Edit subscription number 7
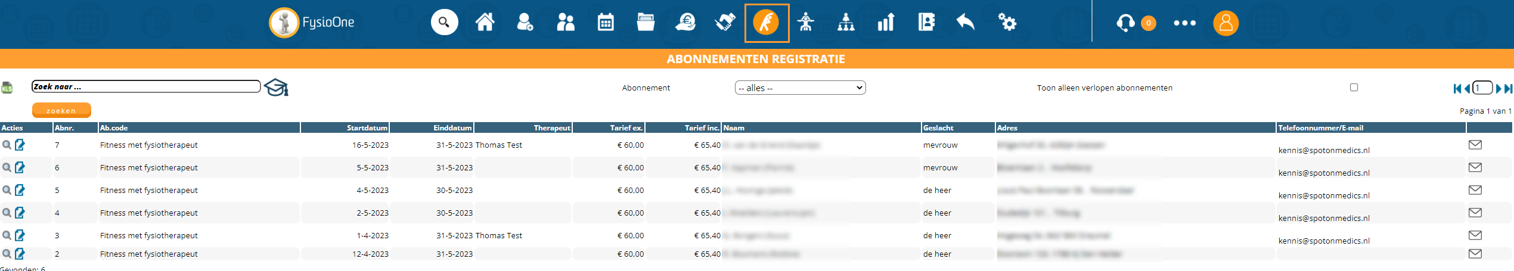 coord(20,145)
